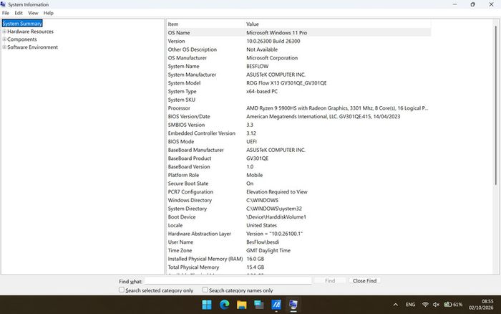Click GV301QE baseboard product value
Image resolution: width=501 pixels, height=314 pixels.
pos(258,158)
